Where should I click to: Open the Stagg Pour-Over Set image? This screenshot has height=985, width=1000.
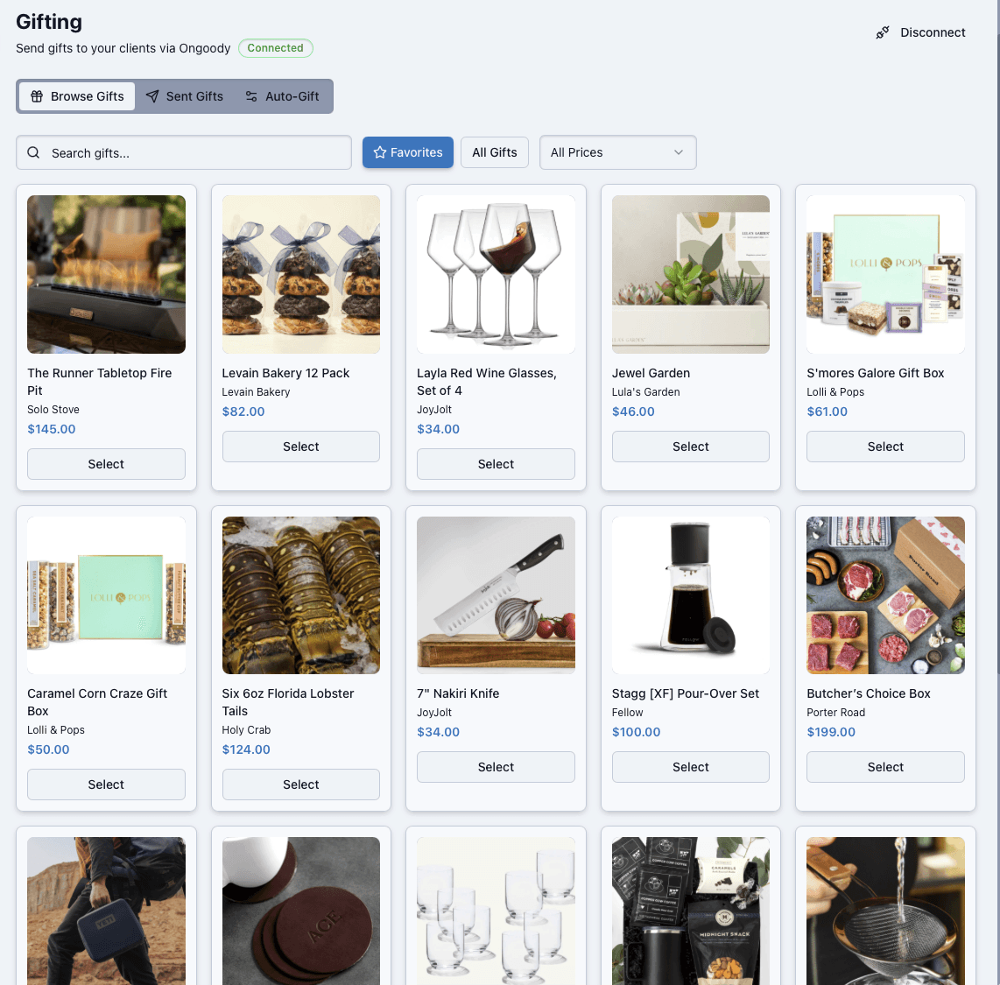coord(691,595)
